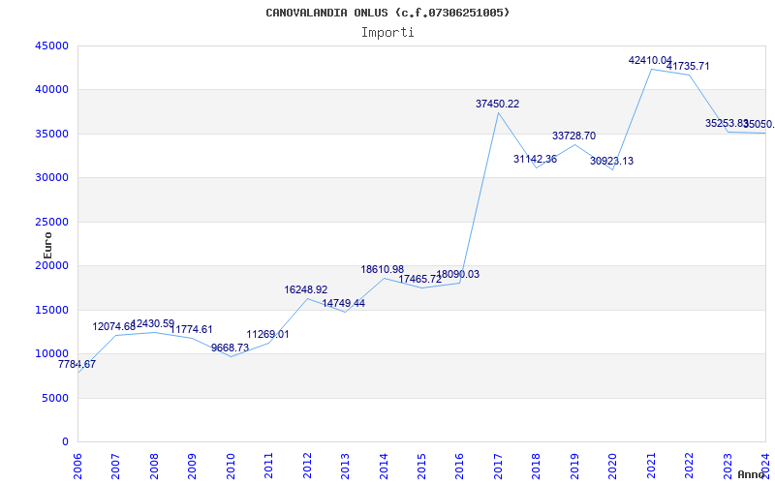Click the x-axis year 2009
This screenshot has width=775, height=484.
[x=192, y=465]
